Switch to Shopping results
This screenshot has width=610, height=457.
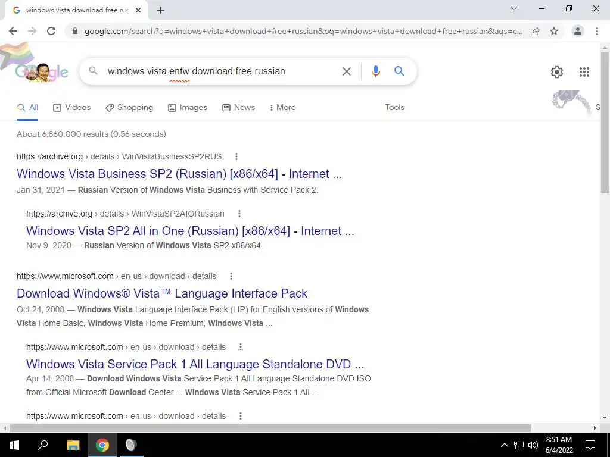(x=129, y=108)
